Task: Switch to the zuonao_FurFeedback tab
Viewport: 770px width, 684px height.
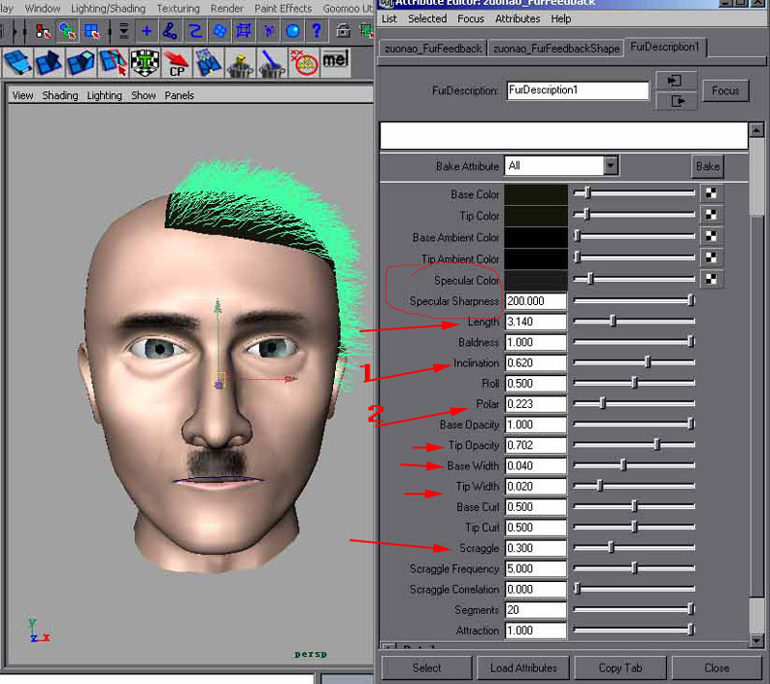Action: (x=433, y=48)
